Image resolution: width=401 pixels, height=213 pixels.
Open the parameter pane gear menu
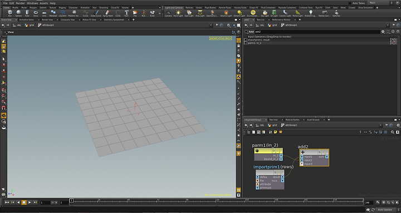[x=383, y=32]
